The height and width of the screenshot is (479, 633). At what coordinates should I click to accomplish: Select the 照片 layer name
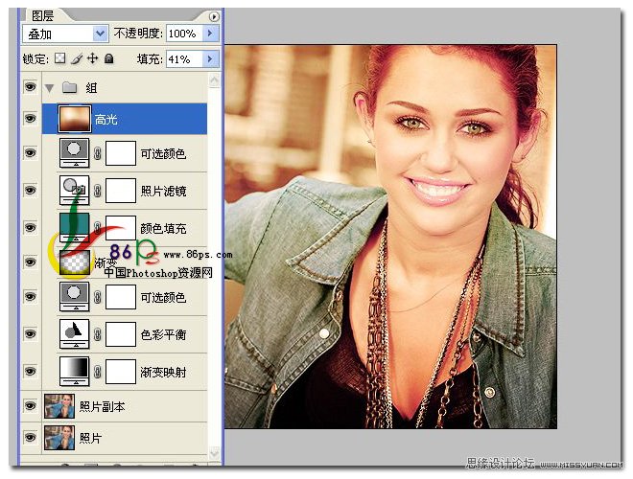tap(90, 438)
